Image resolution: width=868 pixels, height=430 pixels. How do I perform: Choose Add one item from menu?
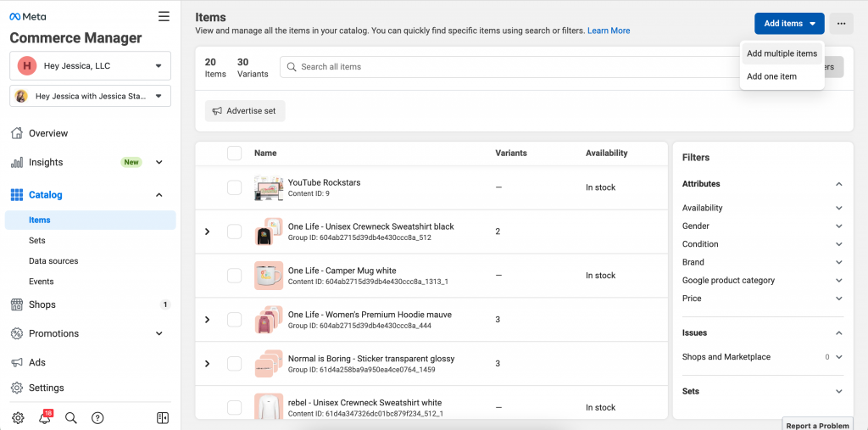[782, 76]
